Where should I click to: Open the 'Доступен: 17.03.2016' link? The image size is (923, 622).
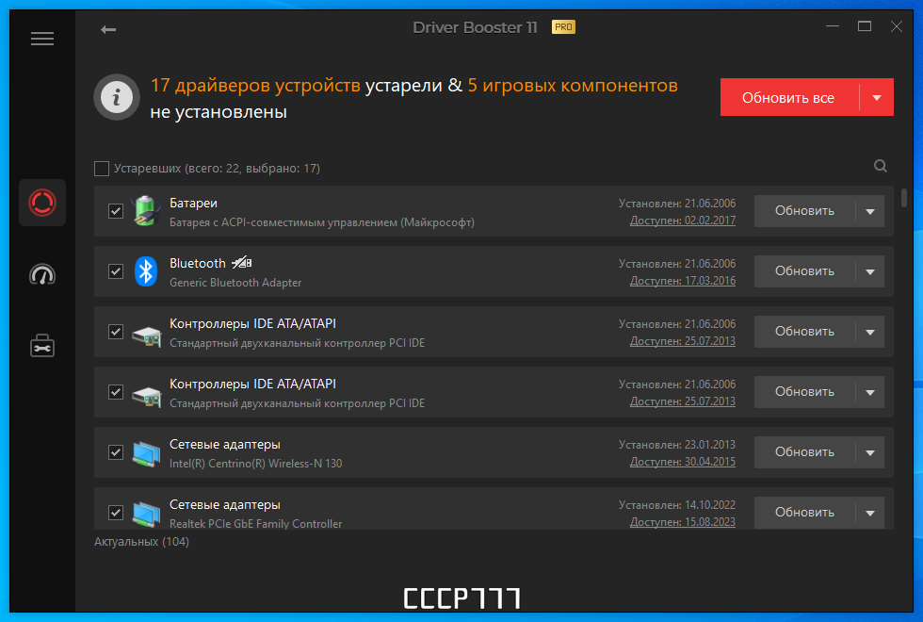683,281
